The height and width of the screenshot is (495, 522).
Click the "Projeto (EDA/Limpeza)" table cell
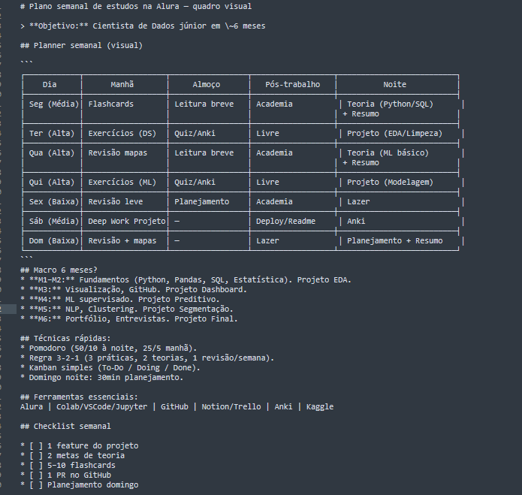[394, 133]
